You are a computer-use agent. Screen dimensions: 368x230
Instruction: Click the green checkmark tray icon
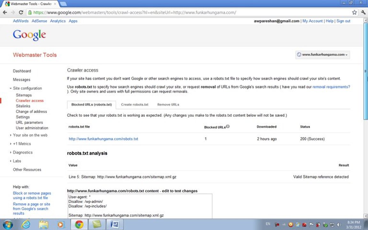(x=325, y=225)
